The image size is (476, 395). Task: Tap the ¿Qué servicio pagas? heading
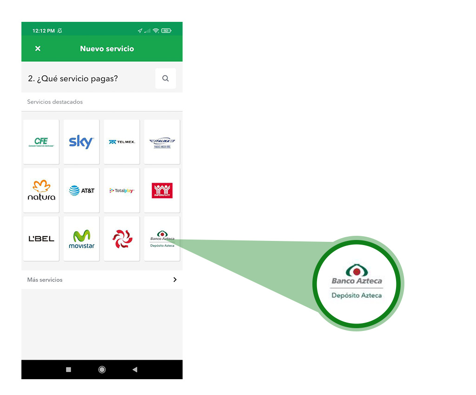pyautogui.click(x=73, y=78)
